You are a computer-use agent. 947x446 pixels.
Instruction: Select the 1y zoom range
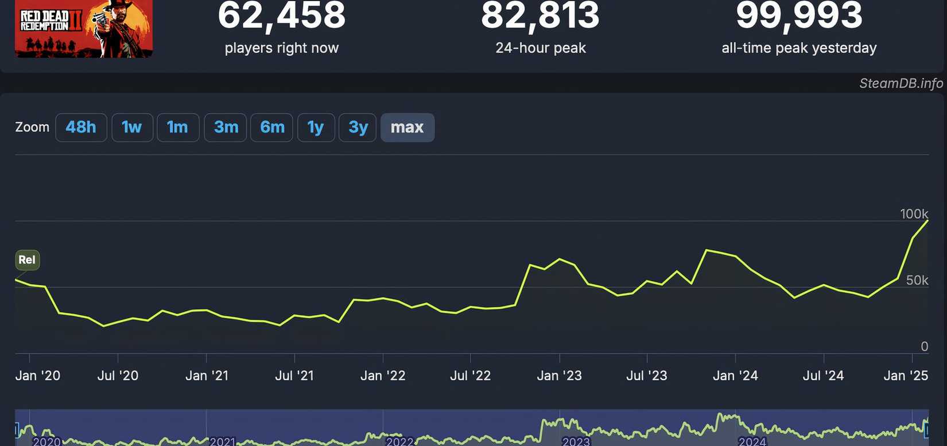pos(316,127)
